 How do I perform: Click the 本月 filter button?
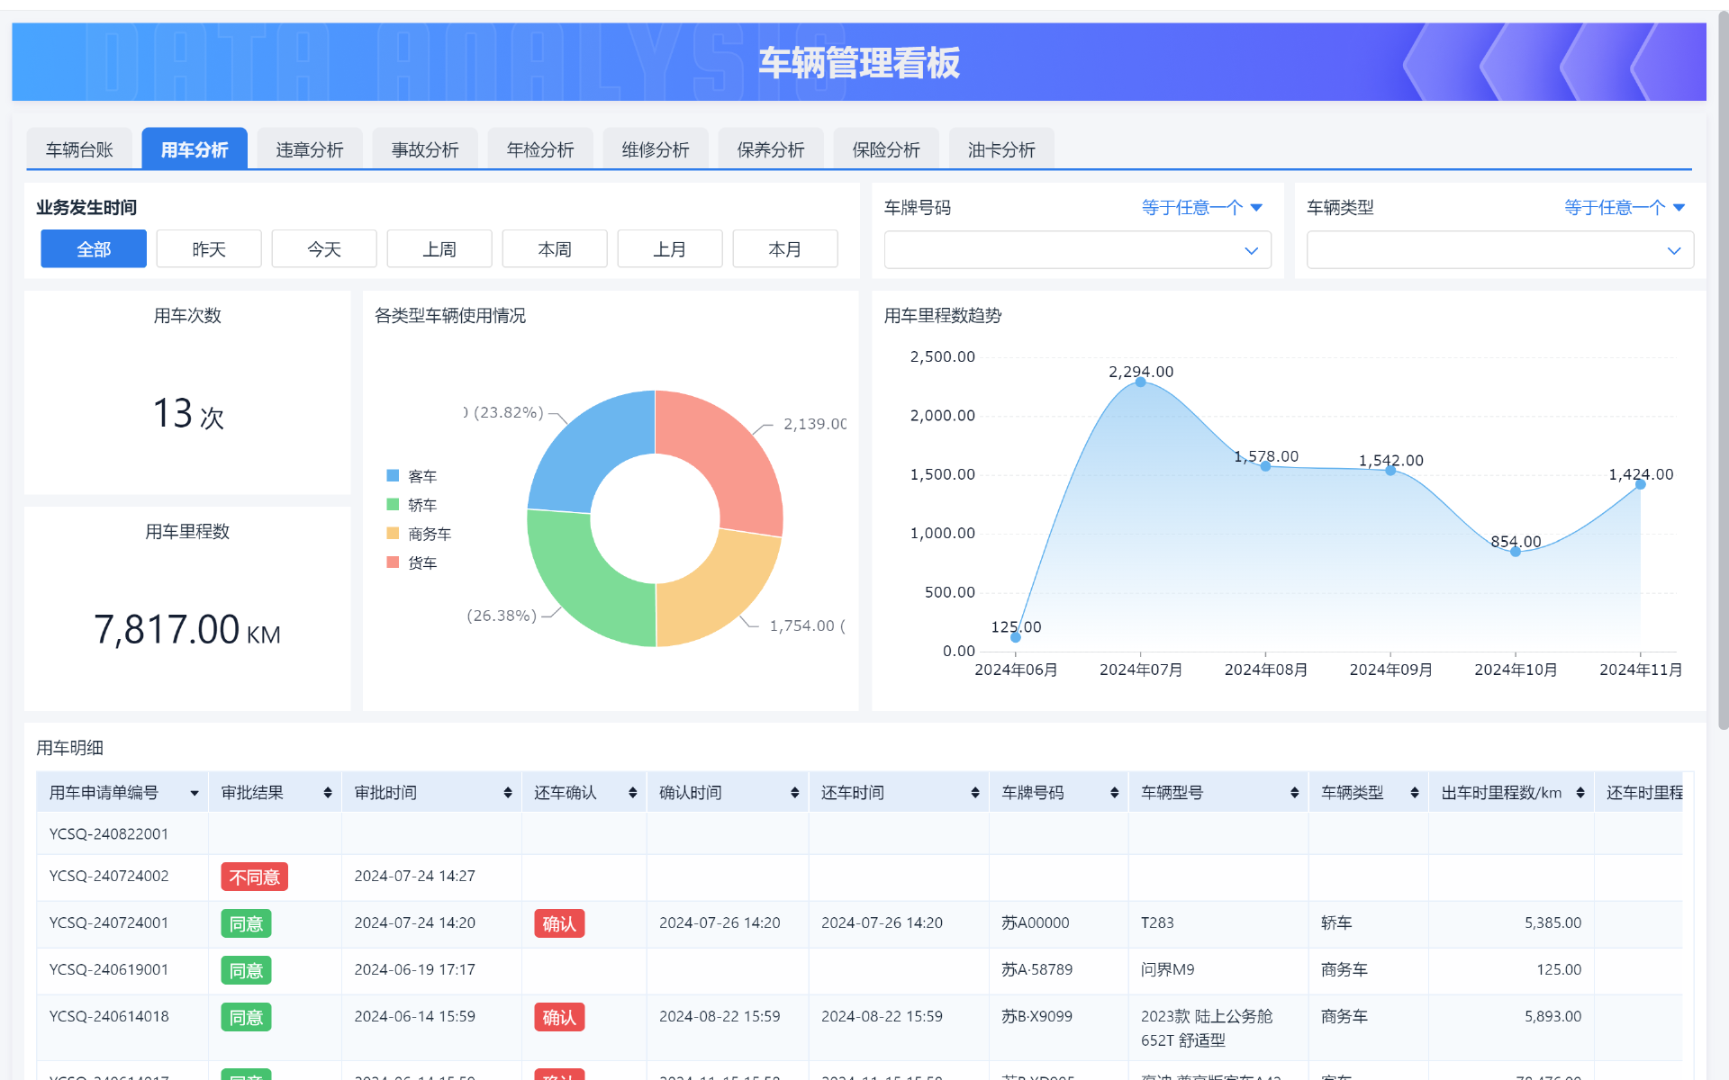click(x=785, y=249)
